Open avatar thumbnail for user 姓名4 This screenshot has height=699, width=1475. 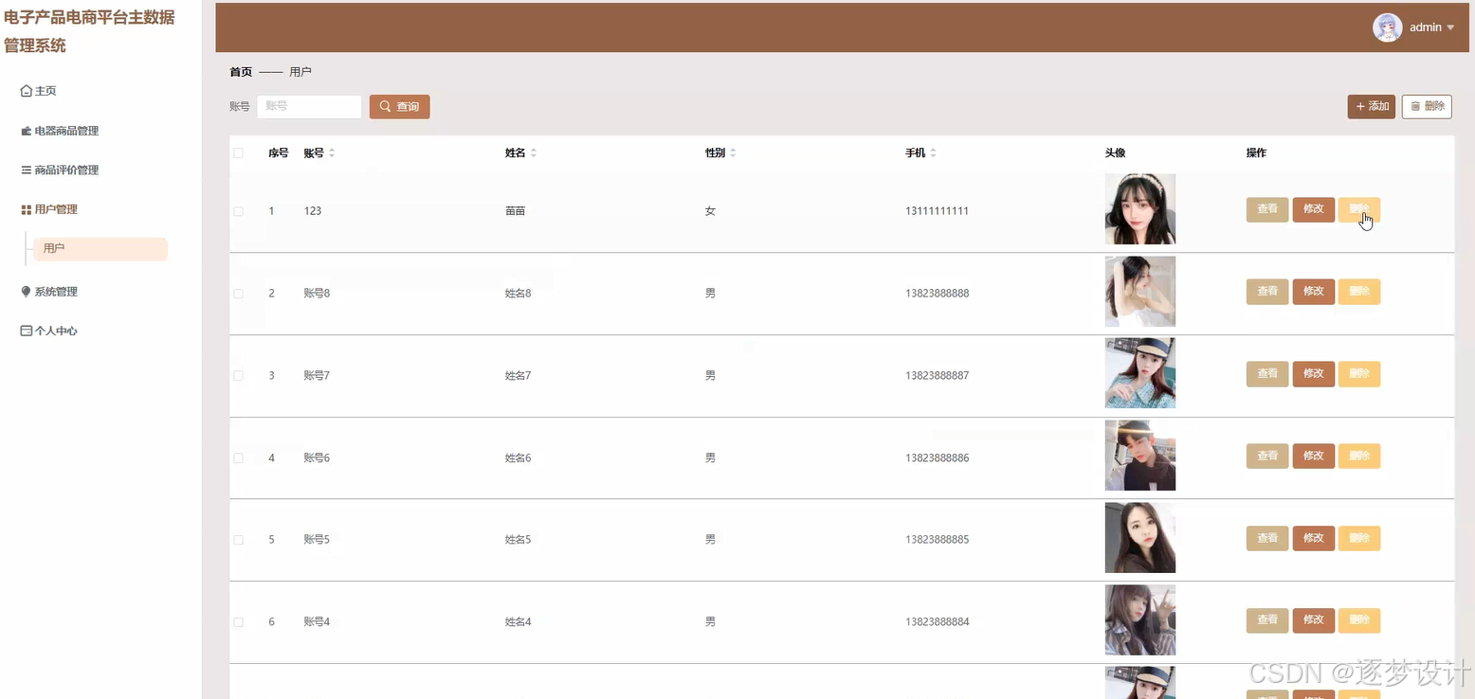(x=1140, y=620)
